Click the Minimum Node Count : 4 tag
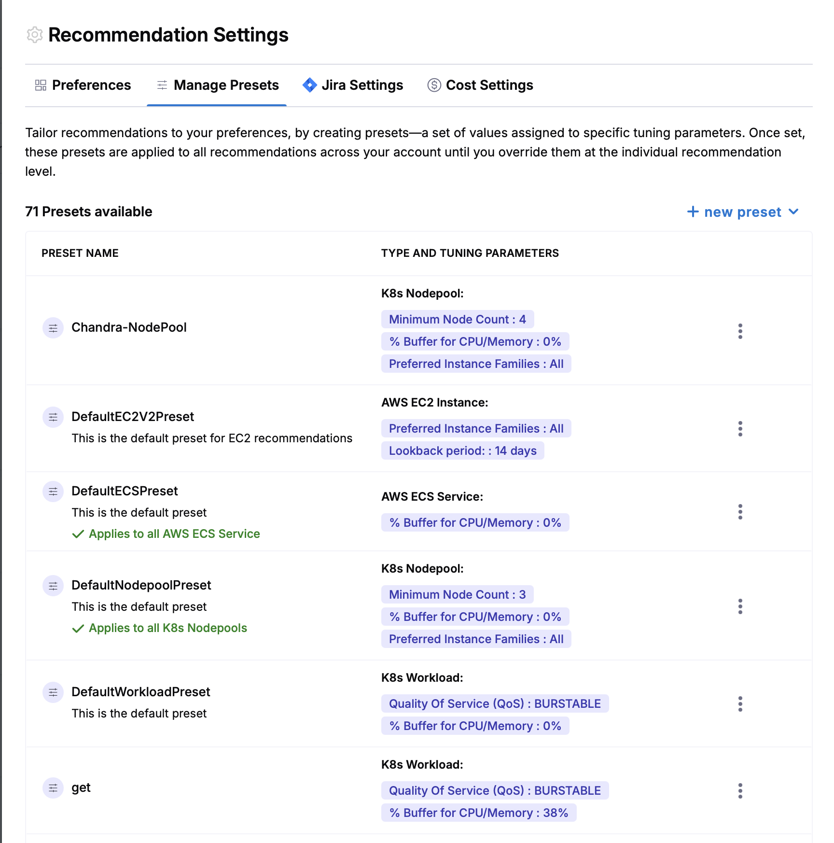The width and height of the screenshot is (834, 843). [x=458, y=319]
